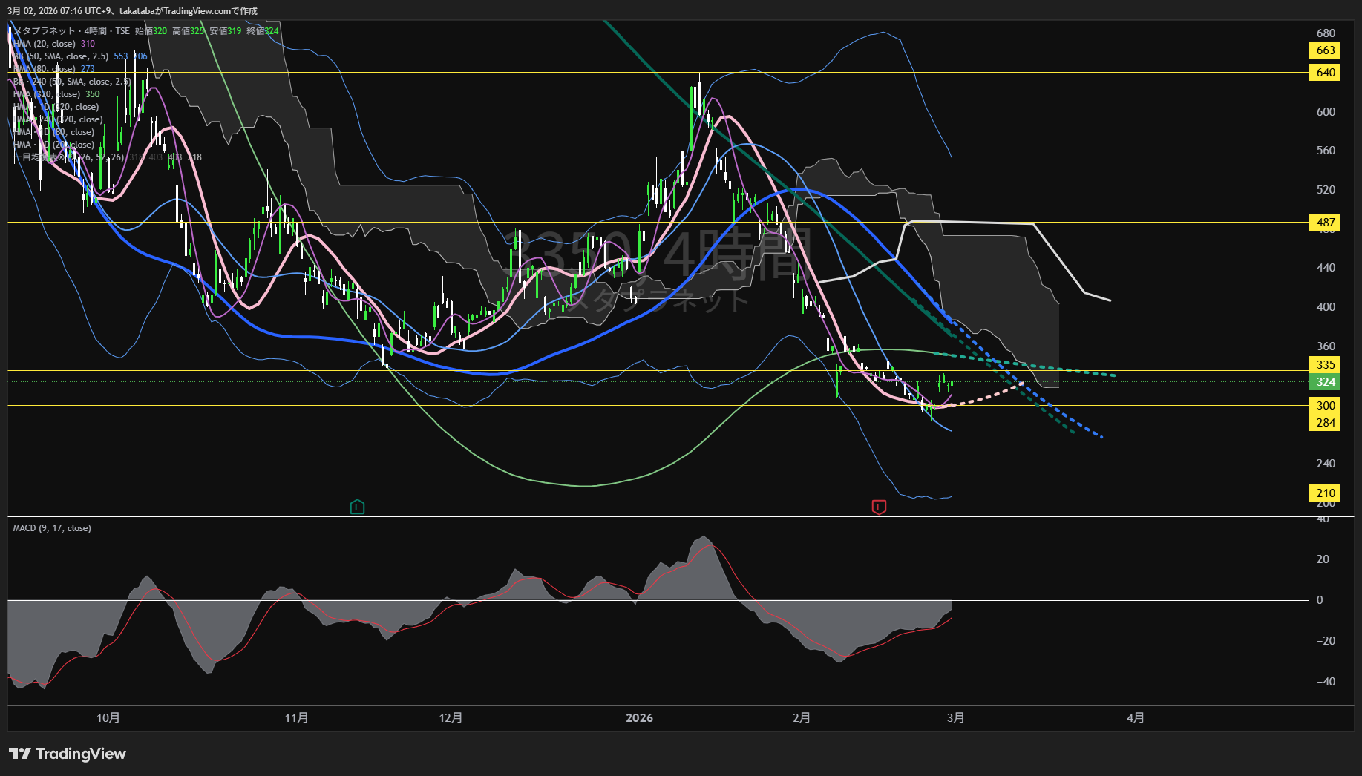
Task: Click the HMA (80, close) legend entry
Action: (x=45, y=69)
